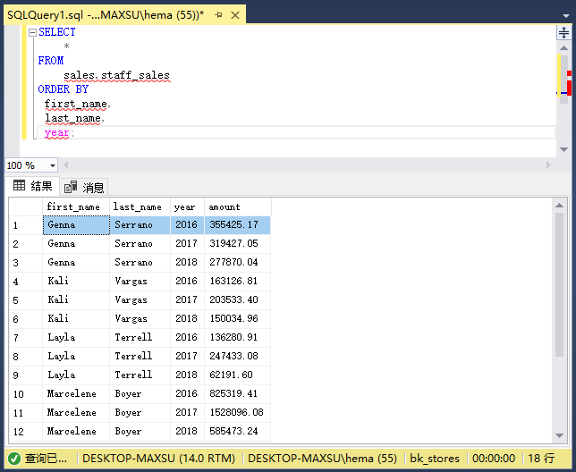576x472 pixels.
Task: Click the ORDER BY keyword in editor
Action: coord(64,89)
